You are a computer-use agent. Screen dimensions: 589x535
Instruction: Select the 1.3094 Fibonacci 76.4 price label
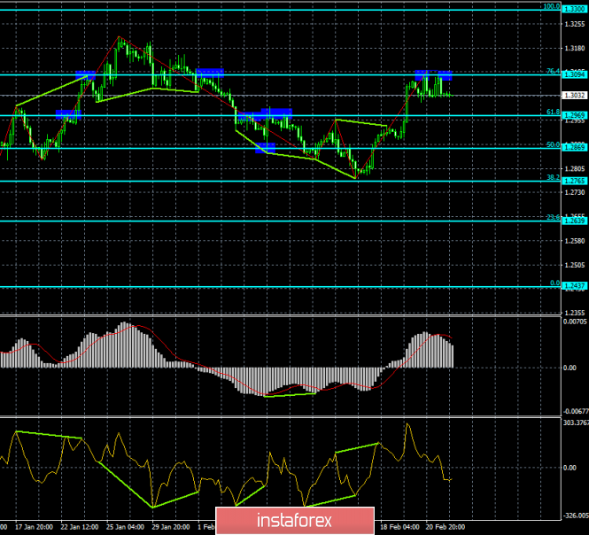pyautogui.click(x=575, y=74)
